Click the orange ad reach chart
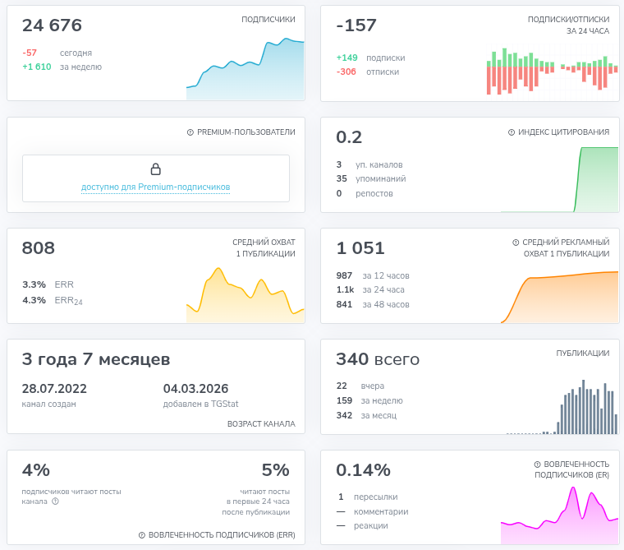The image size is (624, 550). [x=559, y=298]
